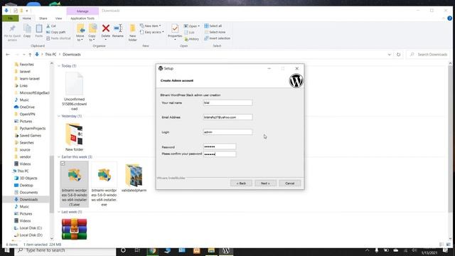Click Invert selection in ribbon
This screenshot has height=256, width=455.
[218, 38]
